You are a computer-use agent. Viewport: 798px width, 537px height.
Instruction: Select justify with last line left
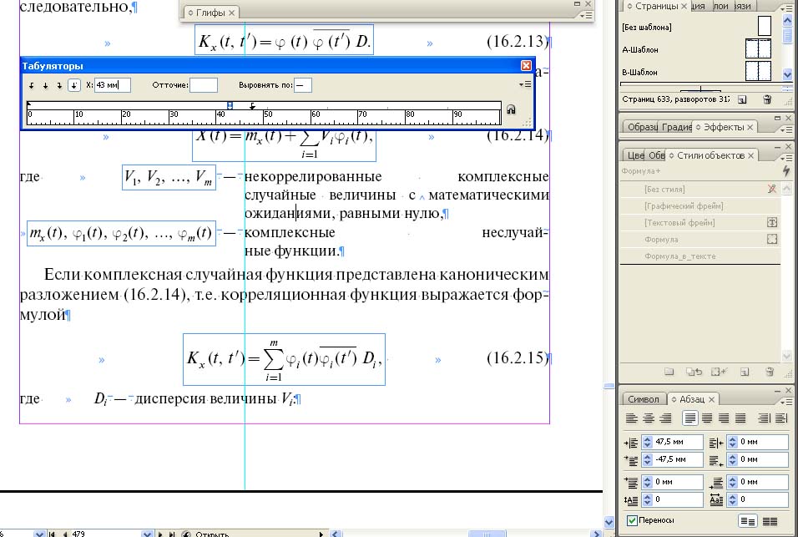[x=689, y=418]
